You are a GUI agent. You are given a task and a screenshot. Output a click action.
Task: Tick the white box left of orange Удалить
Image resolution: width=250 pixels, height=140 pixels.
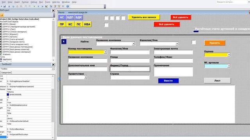tap(194, 42)
